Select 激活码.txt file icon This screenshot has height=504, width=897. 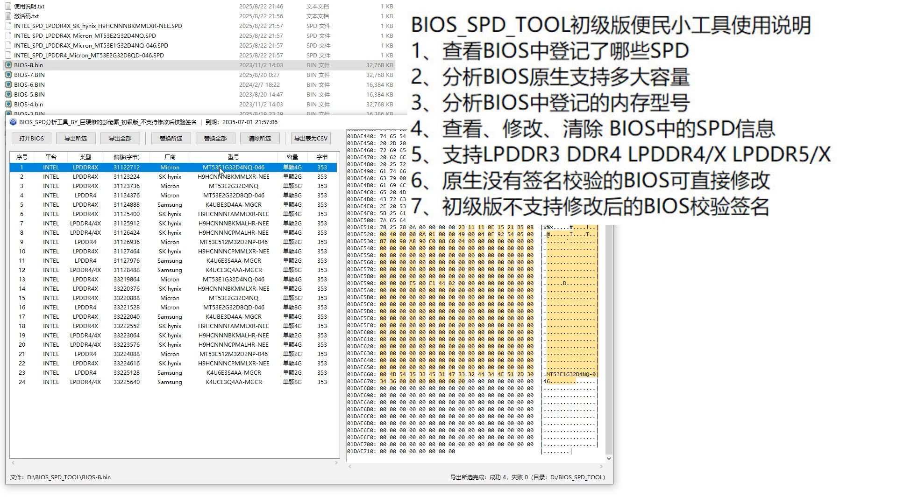8,16
